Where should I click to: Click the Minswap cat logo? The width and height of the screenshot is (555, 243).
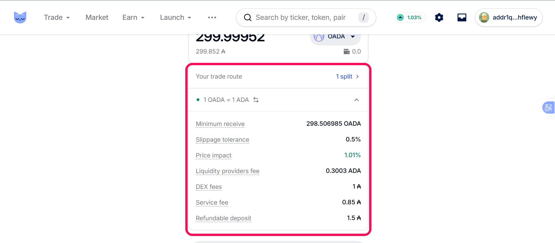[20, 17]
